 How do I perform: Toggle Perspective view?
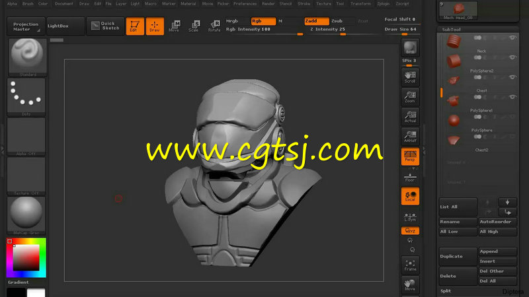tap(410, 156)
